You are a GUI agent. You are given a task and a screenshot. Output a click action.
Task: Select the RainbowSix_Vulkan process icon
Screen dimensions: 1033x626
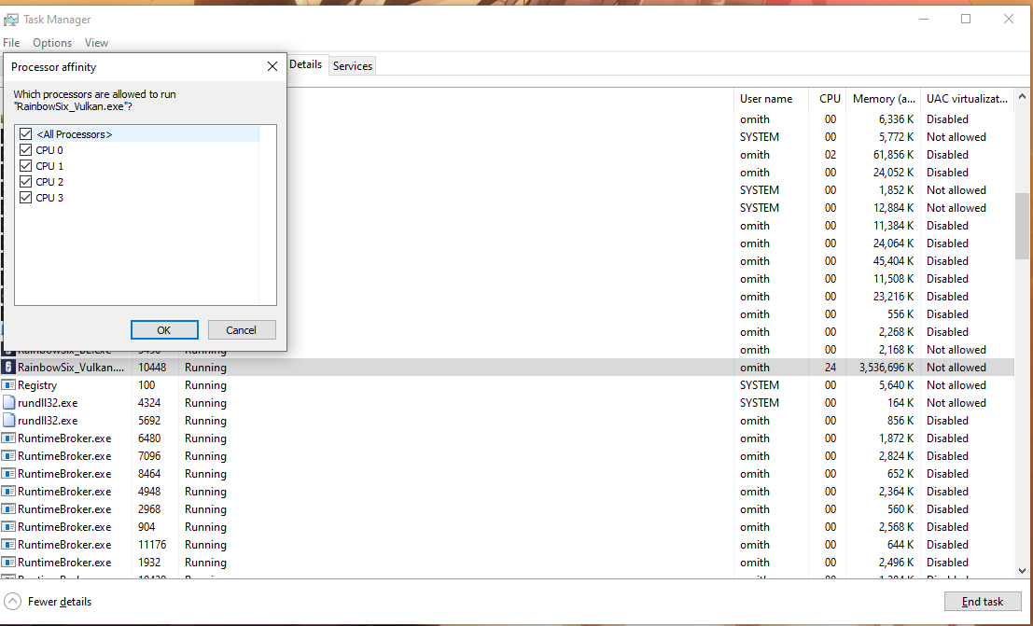pyautogui.click(x=8, y=367)
